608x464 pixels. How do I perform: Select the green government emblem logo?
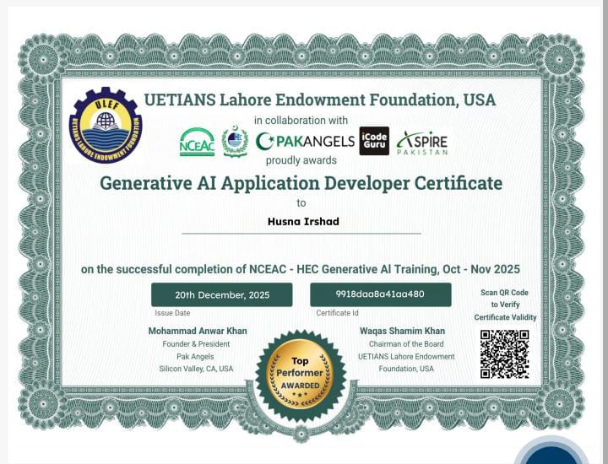click(x=235, y=141)
